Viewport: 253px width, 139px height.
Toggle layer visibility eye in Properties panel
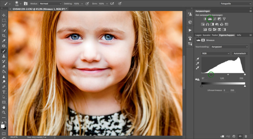coord(240,136)
